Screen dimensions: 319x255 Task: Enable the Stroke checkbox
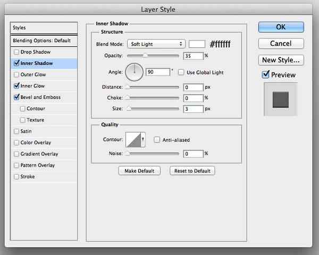[x=16, y=177]
